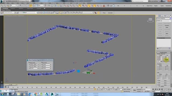Open the MAXScript menu
The width and height of the screenshot is (172, 96).
click(x=67, y=3)
